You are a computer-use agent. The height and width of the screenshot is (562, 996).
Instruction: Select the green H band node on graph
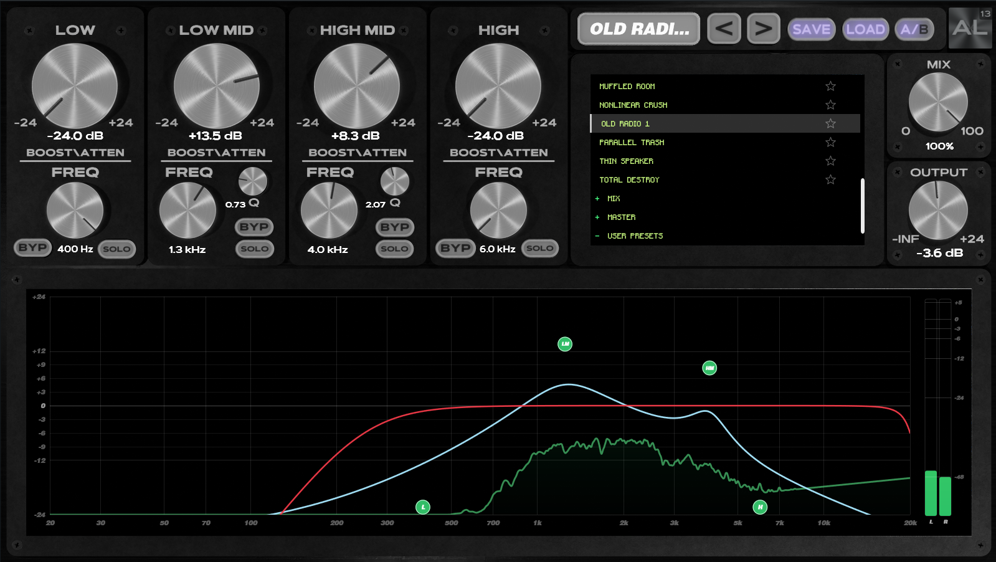click(x=760, y=507)
